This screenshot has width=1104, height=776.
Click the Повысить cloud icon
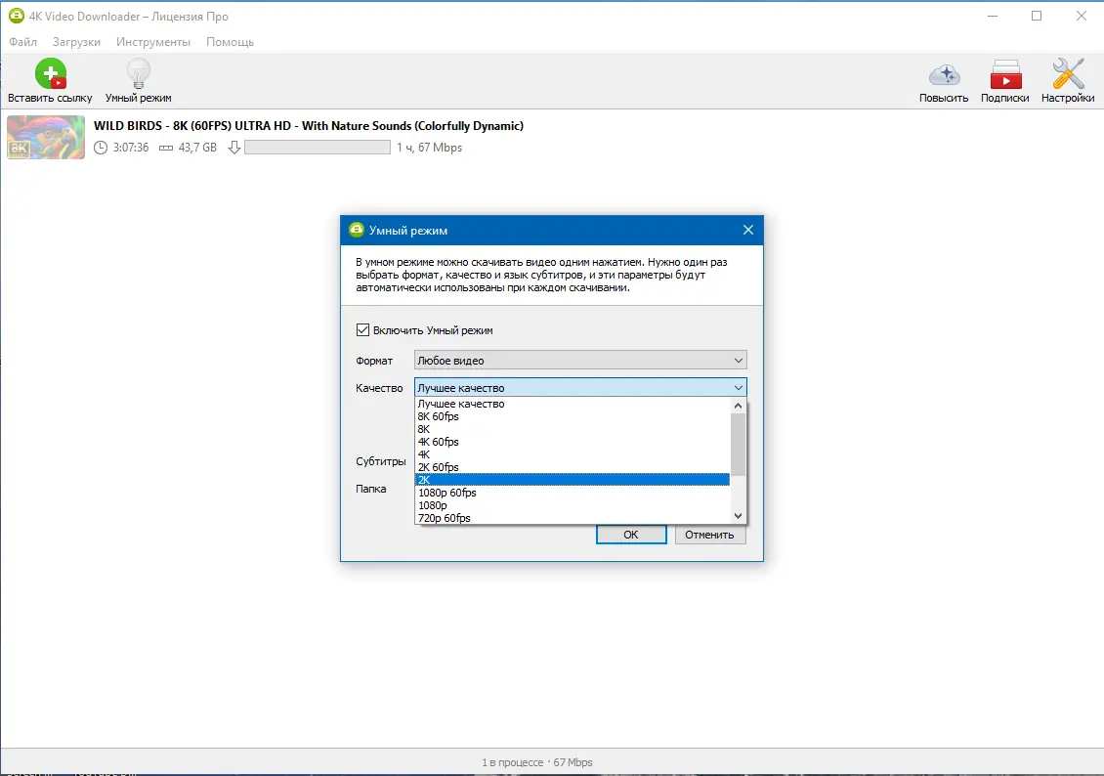[x=944, y=74]
